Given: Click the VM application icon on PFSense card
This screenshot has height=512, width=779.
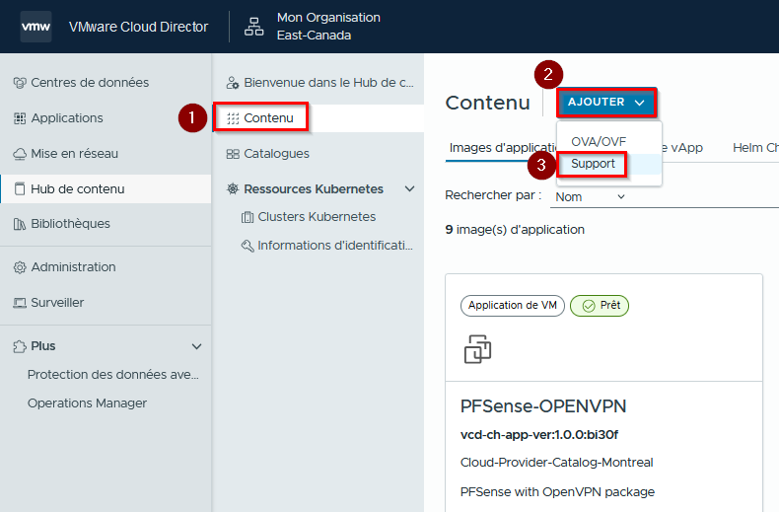Looking at the screenshot, I should 477,349.
